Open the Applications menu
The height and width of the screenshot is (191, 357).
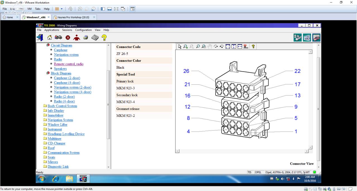coord(52,30)
